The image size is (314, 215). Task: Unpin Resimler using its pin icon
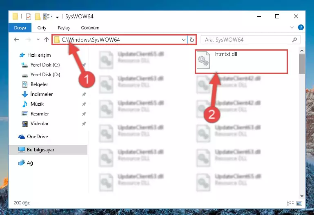coord(84,114)
